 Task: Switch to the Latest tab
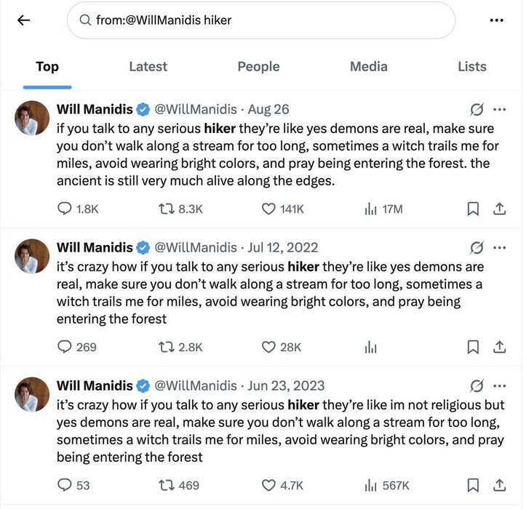click(x=148, y=66)
